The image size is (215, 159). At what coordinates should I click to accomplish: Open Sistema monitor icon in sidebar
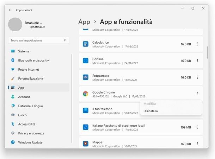click(13, 51)
